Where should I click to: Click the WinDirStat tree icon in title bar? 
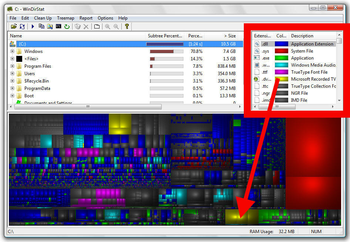(10, 9)
